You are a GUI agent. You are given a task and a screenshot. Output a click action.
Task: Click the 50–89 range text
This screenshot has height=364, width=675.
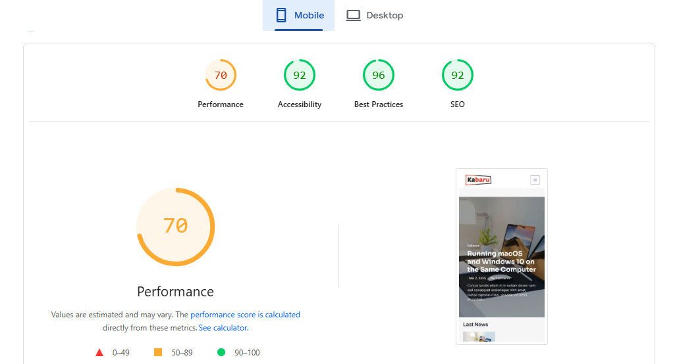click(x=182, y=353)
